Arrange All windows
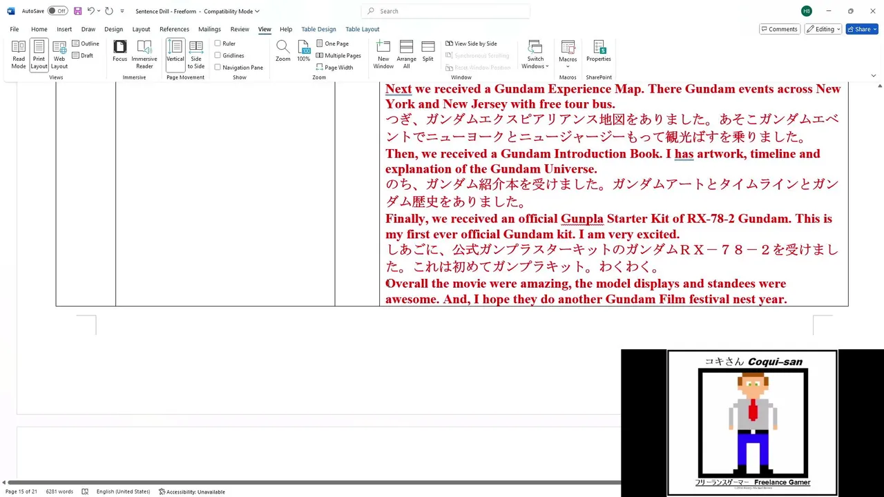The image size is (884, 497). [x=407, y=55]
